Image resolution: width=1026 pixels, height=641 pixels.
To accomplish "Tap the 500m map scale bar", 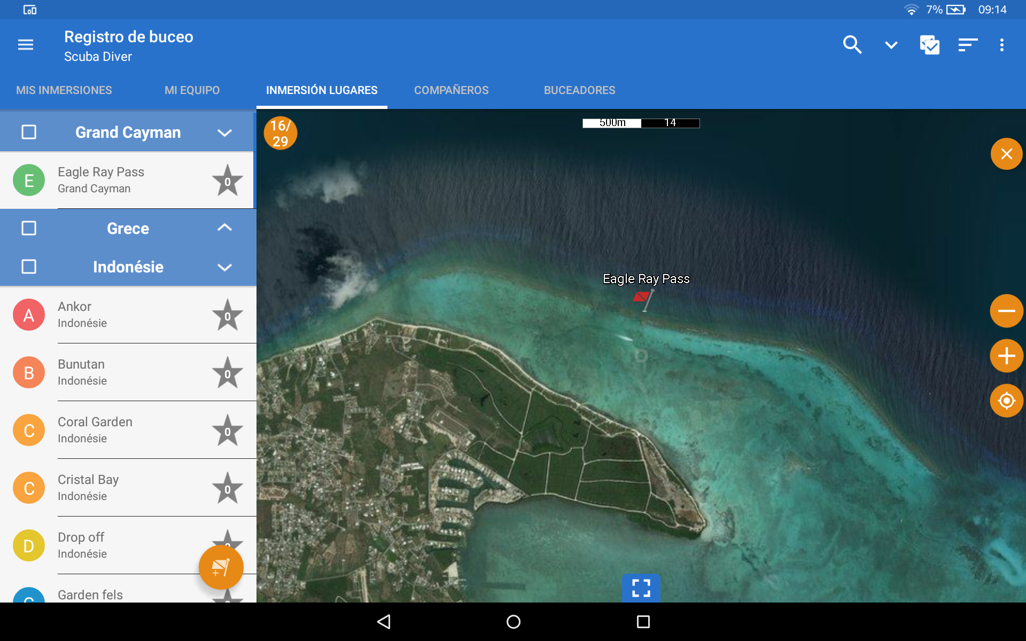I will click(641, 123).
